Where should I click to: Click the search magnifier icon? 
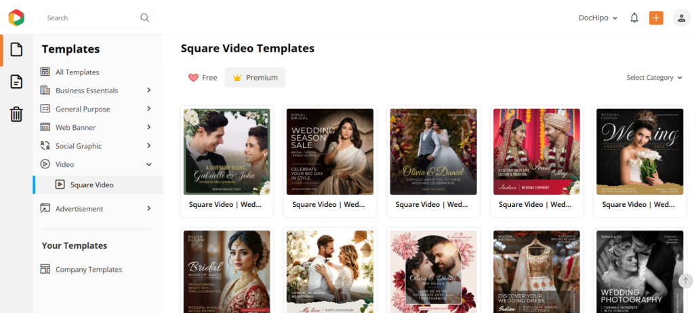click(x=145, y=18)
